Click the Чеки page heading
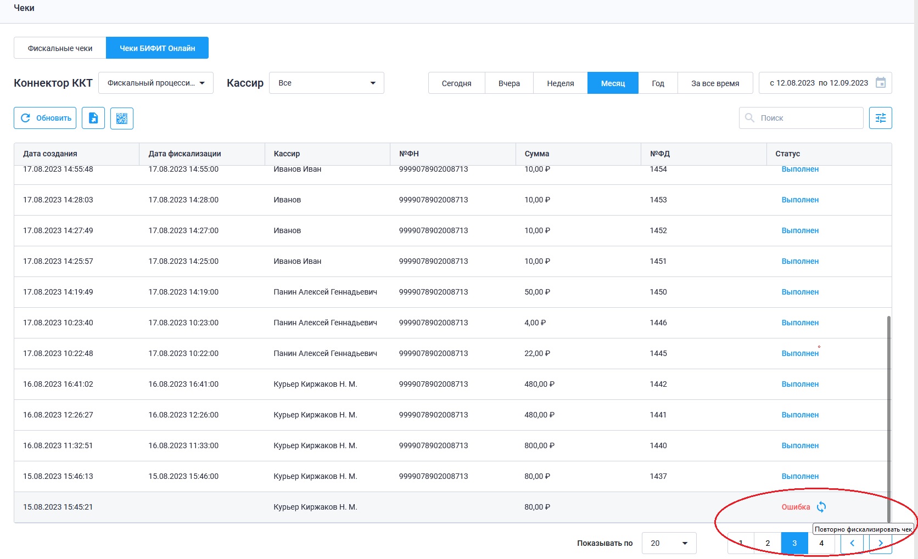This screenshot has width=918, height=559. [x=24, y=8]
